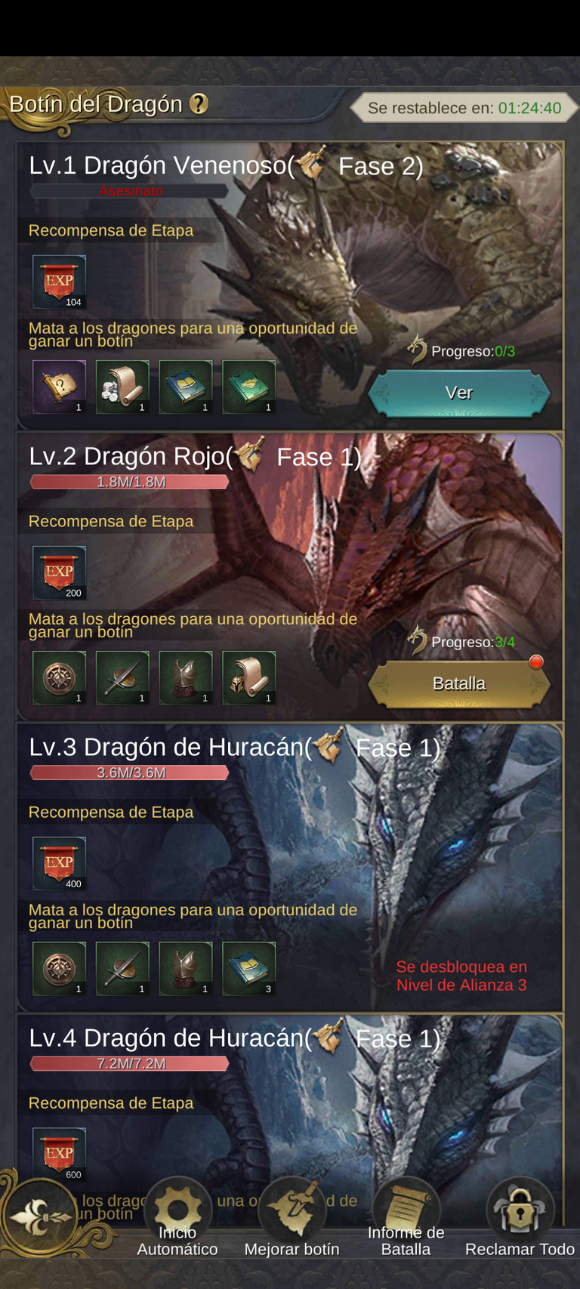The width and height of the screenshot is (580, 1289).
Task: Tap the EXP 400 reward icon
Action: click(59, 863)
